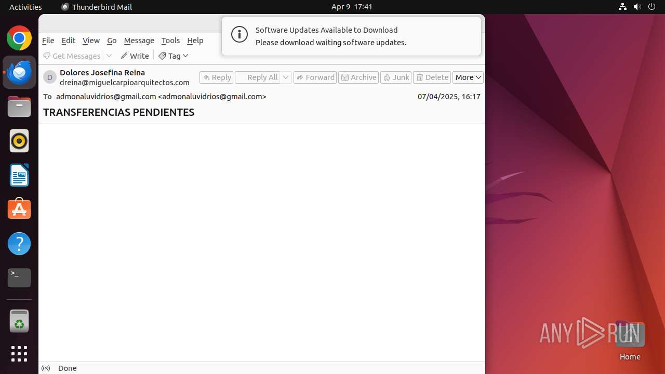Open the Help dock icon
The height and width of the screenshot is (374, 665).
19,244
